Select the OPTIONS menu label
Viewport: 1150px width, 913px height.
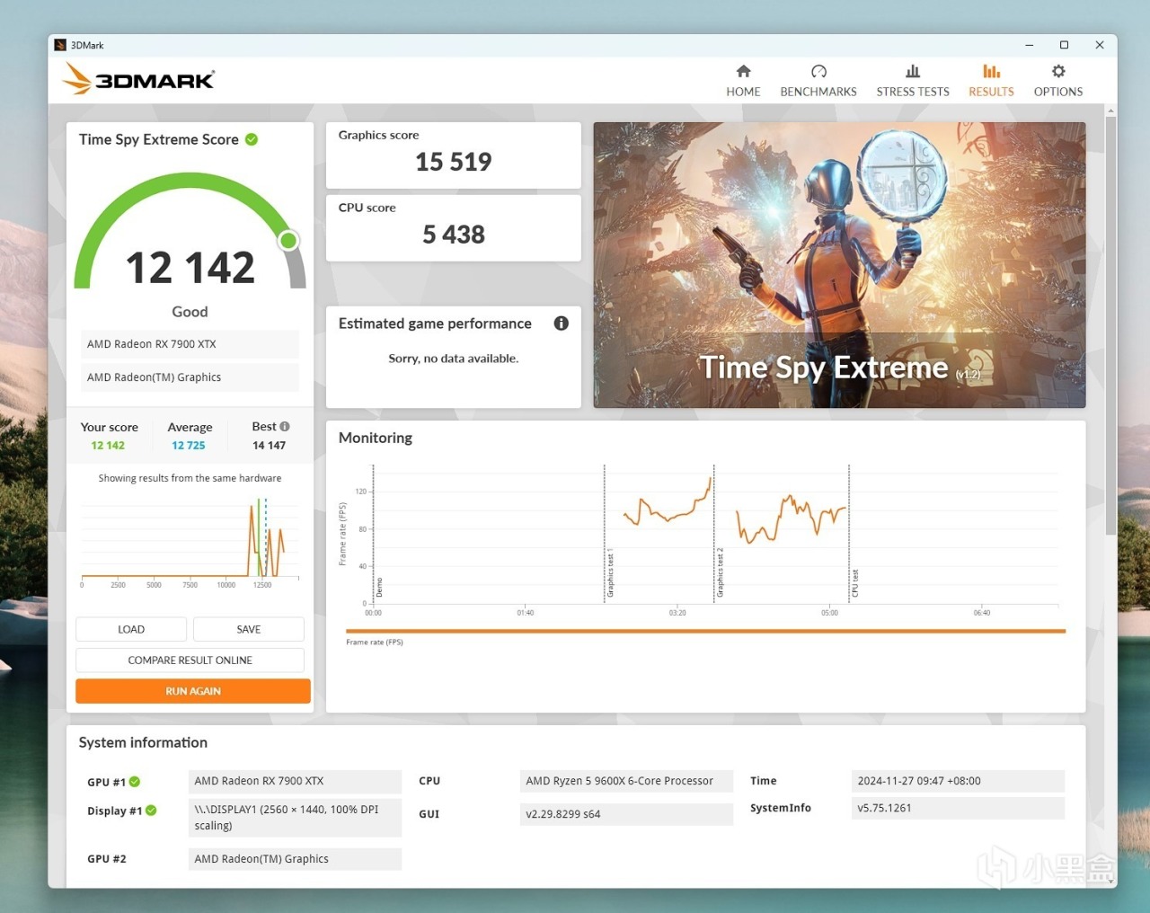coord(1058,92)
